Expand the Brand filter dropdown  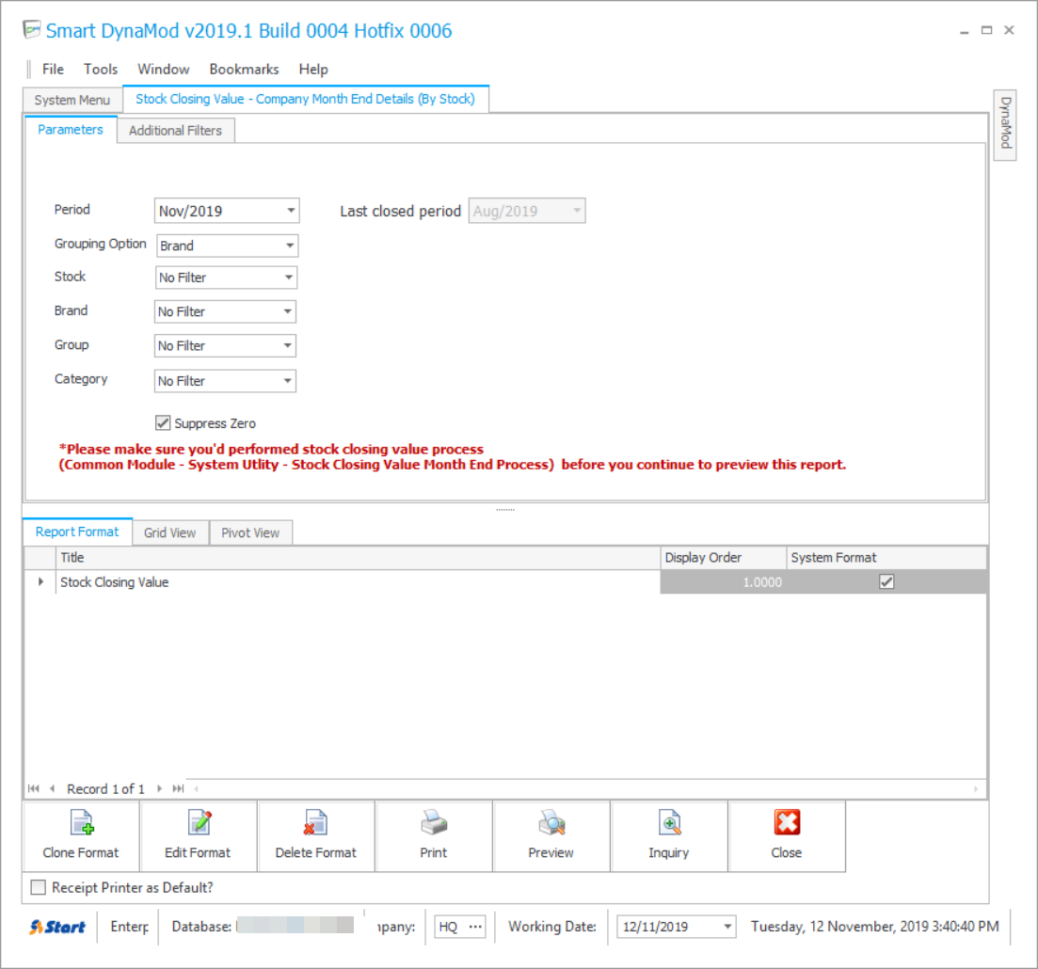click(287, 311)
